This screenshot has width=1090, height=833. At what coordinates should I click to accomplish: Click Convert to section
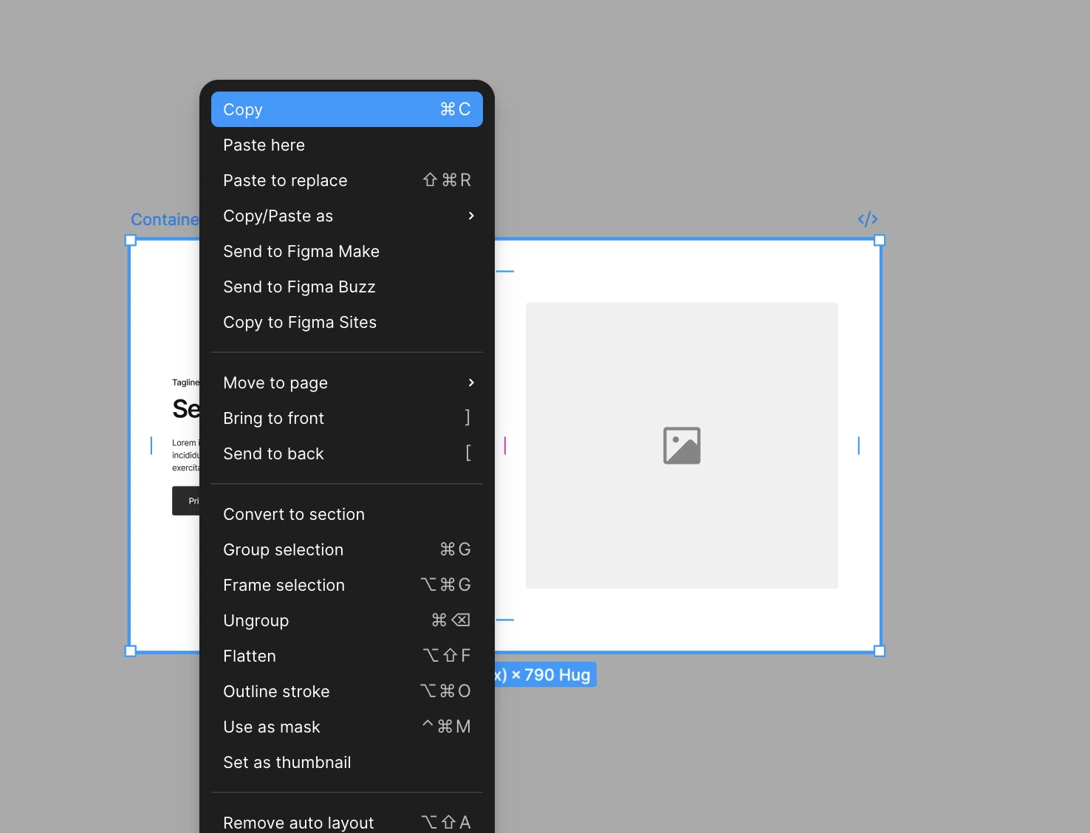pos(346,514)
